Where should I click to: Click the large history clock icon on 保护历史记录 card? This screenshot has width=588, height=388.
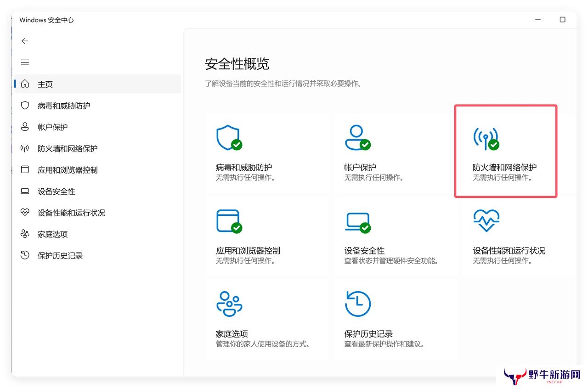point(358,304)
